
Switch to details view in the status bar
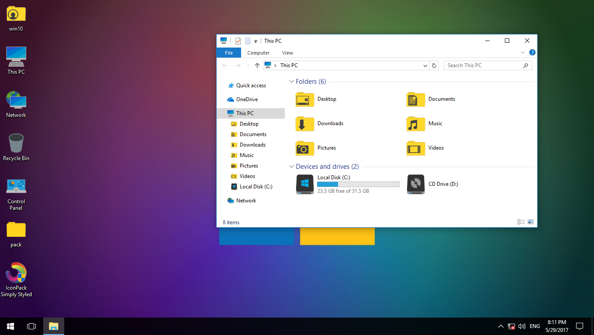tap(521, 222)
